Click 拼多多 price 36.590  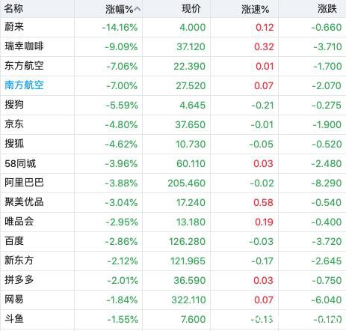tap(190, 280)
